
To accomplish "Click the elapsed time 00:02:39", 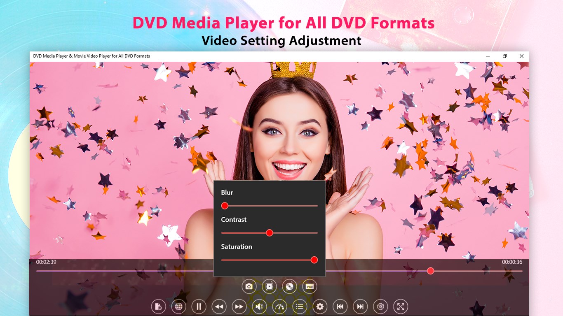I will (x=46, y=262).
